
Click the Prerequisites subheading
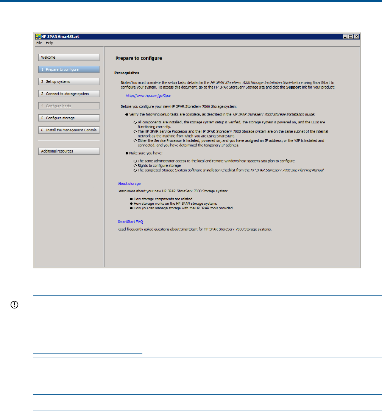click(126, 73)
